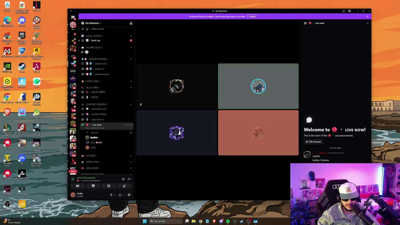This screenshot has height=225, width=400.
Task: Open the soundboard button
Action: click(x=124, y=186)
